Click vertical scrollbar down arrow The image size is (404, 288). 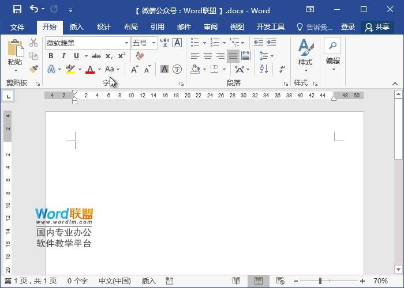click(x=399, y=270)
